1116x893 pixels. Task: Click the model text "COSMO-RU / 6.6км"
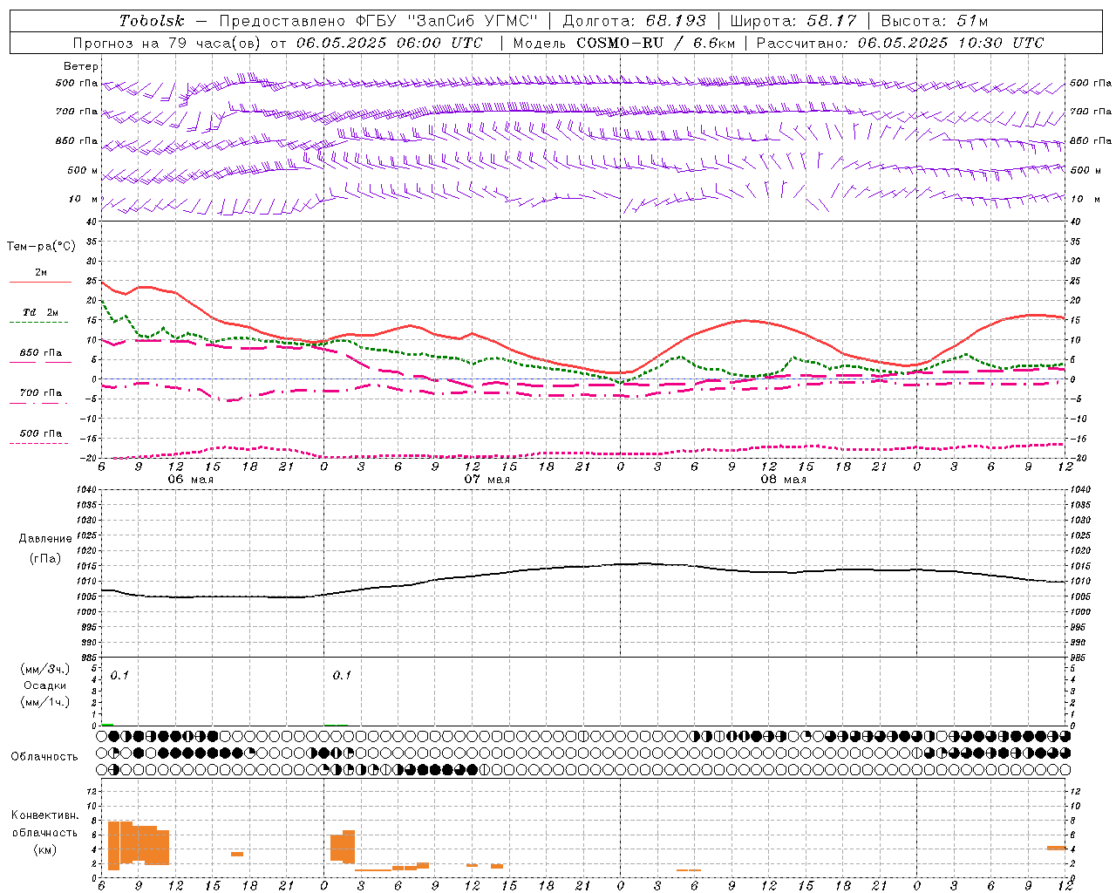coord(656,43)
